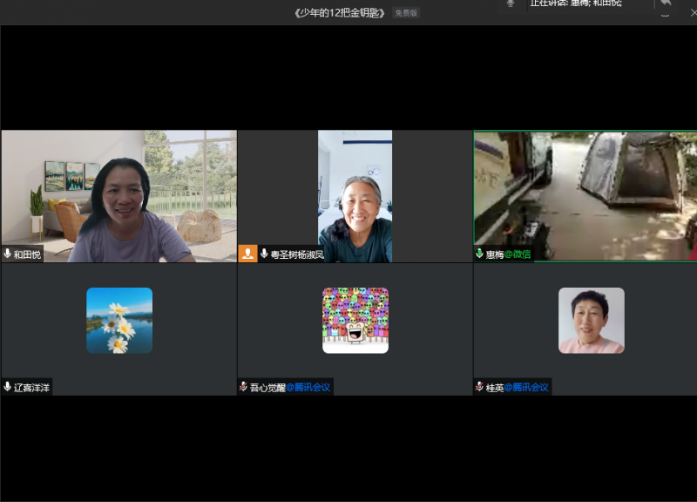Click 桂英's profile photo avatar

[592, 320]
